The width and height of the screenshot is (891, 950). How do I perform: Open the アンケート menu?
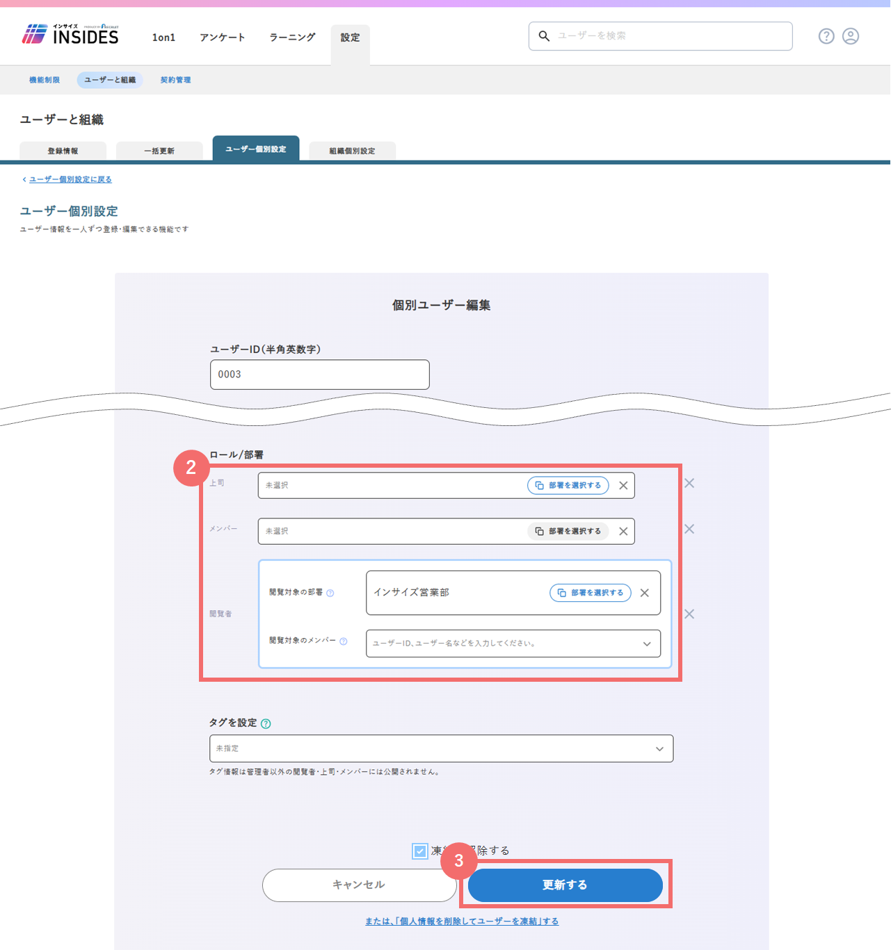[223, 38]
